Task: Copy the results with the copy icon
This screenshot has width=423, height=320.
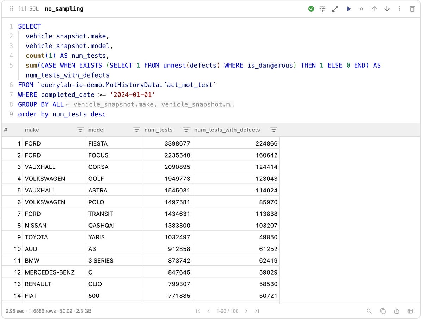Action: (x=383, y=311)
